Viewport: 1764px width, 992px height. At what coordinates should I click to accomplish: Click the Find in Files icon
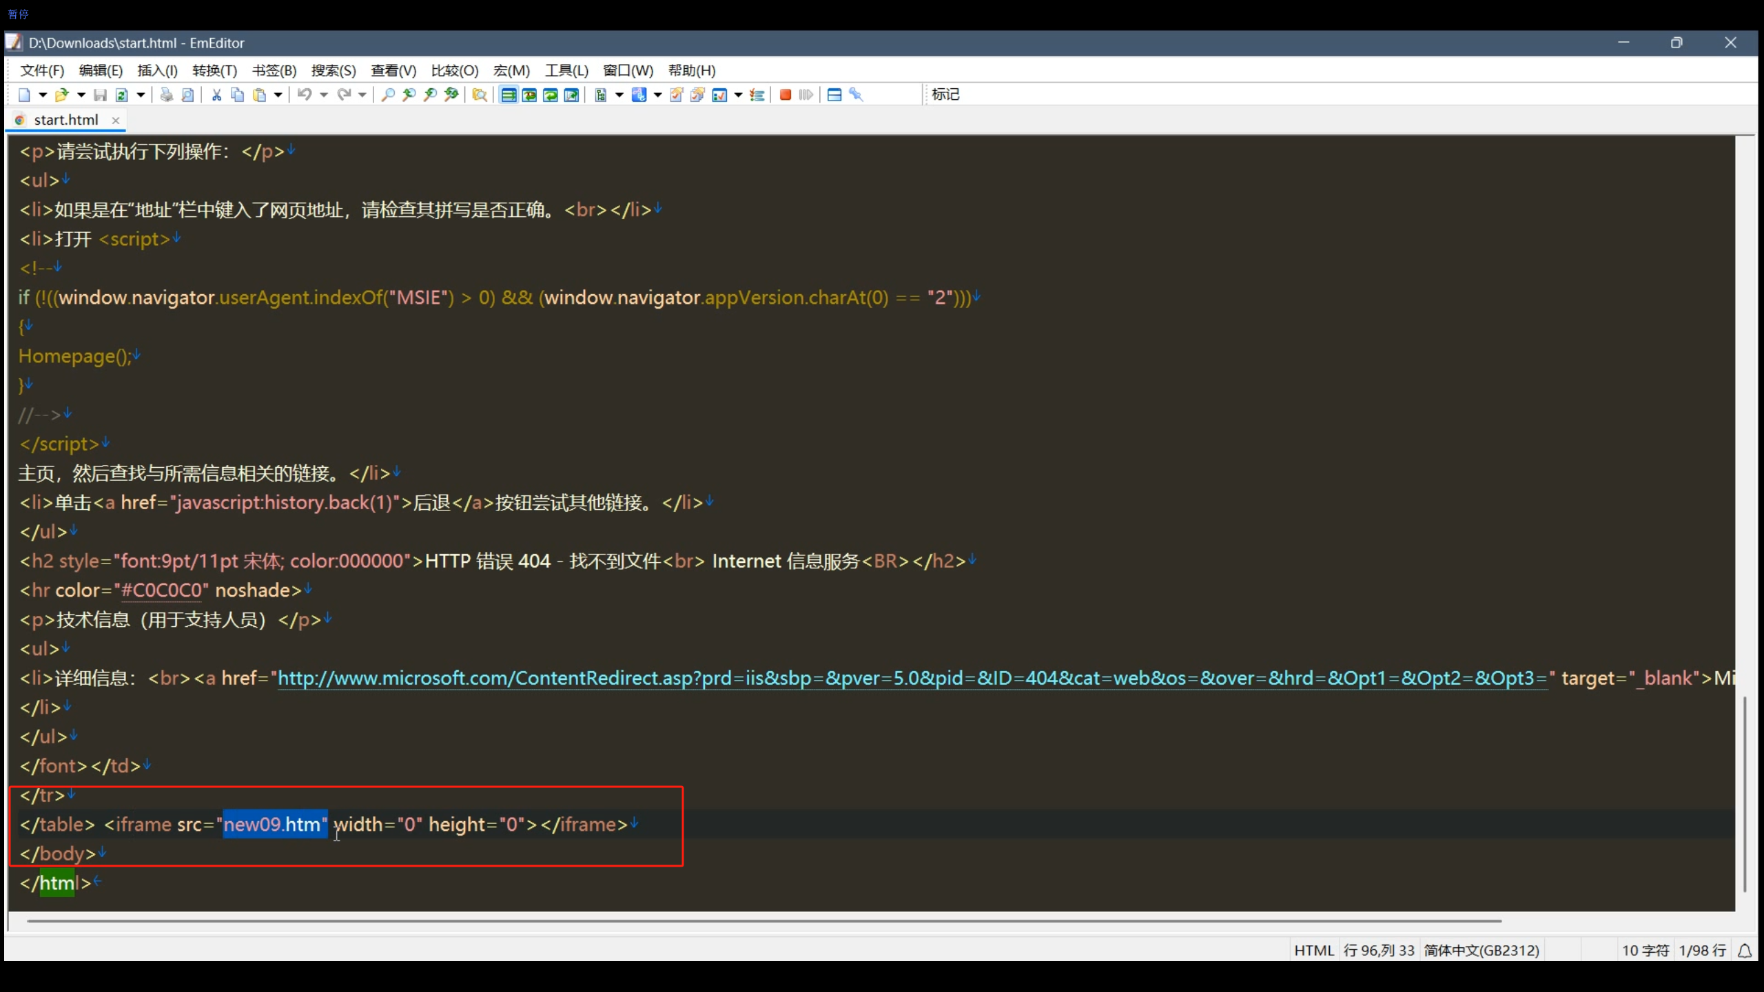(x=480, y=95)
